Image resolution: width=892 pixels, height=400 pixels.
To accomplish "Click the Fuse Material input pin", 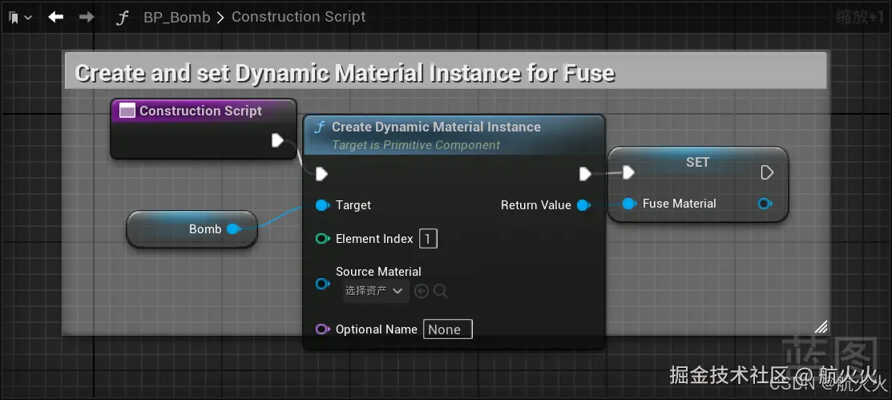I will pyautogui.click(x=629, y=204).
